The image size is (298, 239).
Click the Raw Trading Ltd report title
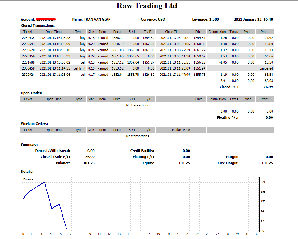147,6
